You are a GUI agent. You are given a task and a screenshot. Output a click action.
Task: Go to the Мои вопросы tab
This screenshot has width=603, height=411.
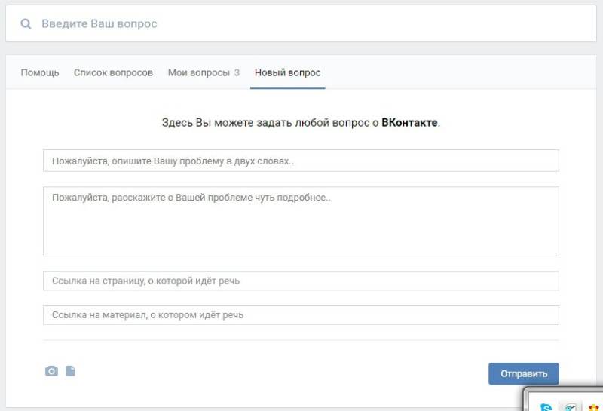click(x=198, y=73)
